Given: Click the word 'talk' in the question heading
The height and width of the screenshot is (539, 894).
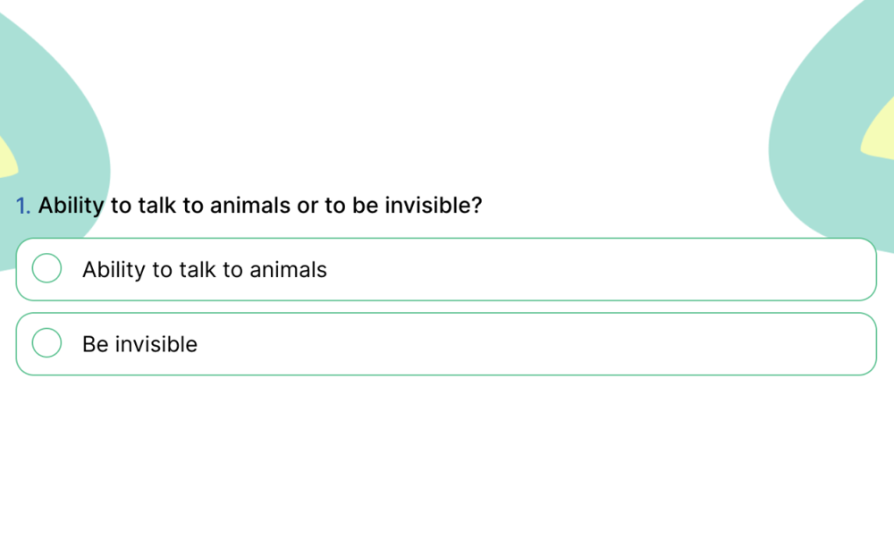Looking at the screenshot, I should pyautogui.click(x=157, y=206).
